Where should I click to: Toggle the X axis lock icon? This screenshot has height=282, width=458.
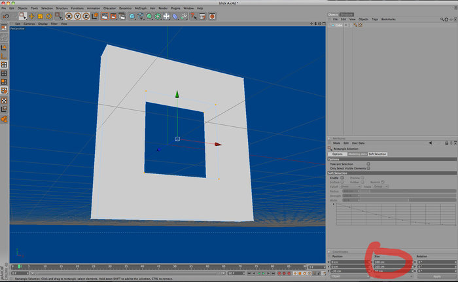(x=69, y=16)
